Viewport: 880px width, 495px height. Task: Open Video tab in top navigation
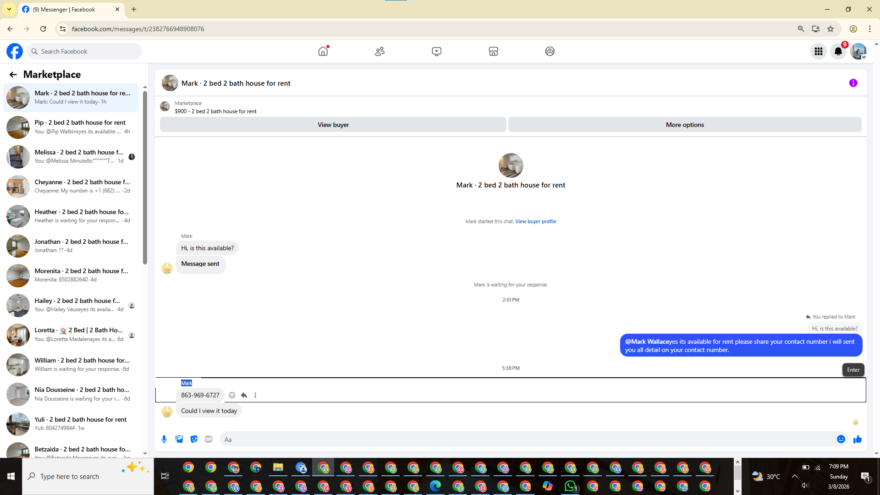pyautogui.click(x=436, y=51)
